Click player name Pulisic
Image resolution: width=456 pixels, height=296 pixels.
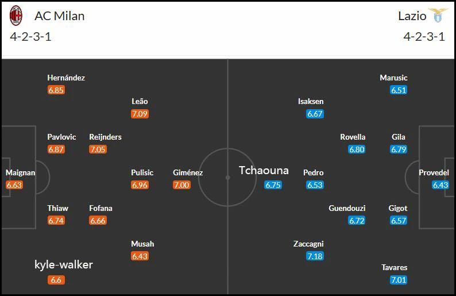[x=142, y=172]
